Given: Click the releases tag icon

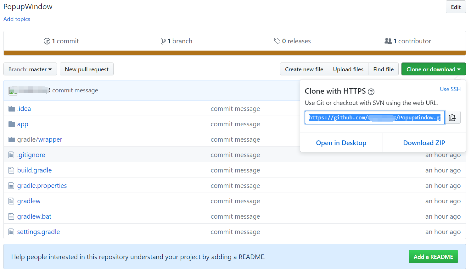Looking at the screenshot, I should [277, 41].
